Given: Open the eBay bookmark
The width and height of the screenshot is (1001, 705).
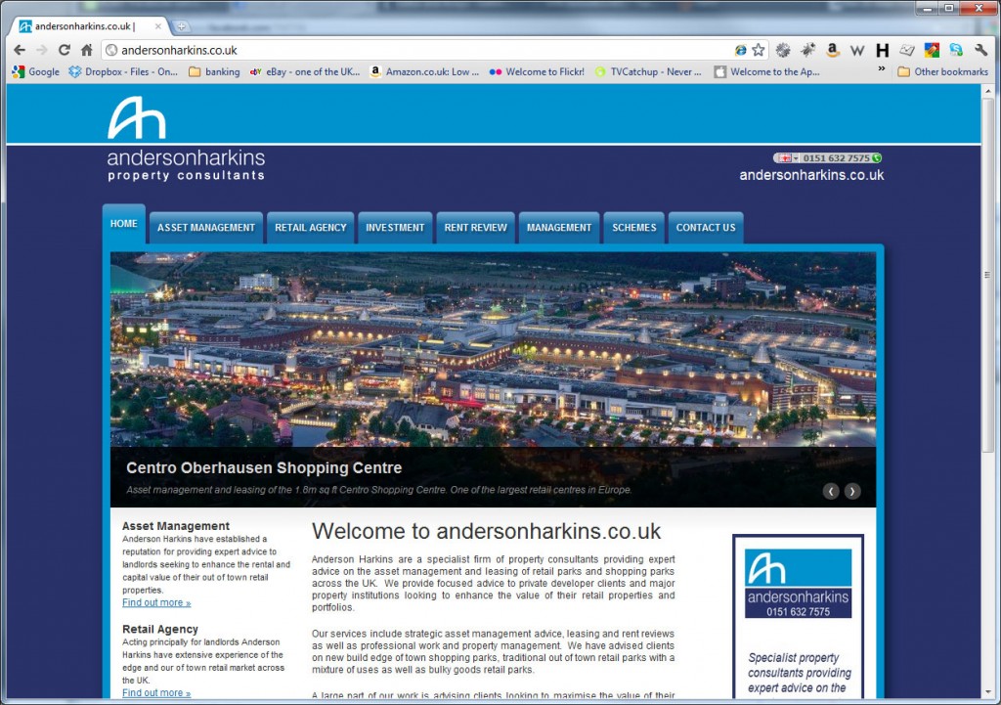Looking at the screenshot, I should pos(305,71).
